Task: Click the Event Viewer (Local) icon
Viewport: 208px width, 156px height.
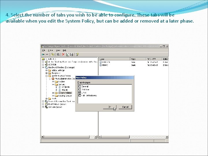Action: (x=46, y=104)
